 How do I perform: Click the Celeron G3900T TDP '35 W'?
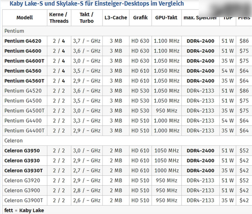pos(228,201)
